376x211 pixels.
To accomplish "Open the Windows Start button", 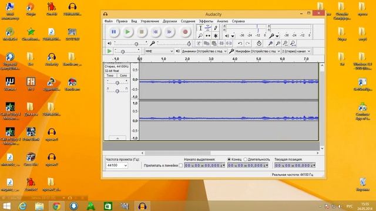I will pyautogui.click(x=6, y=206).
